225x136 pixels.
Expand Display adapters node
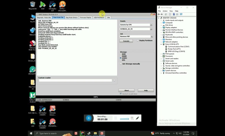(161, 27)
